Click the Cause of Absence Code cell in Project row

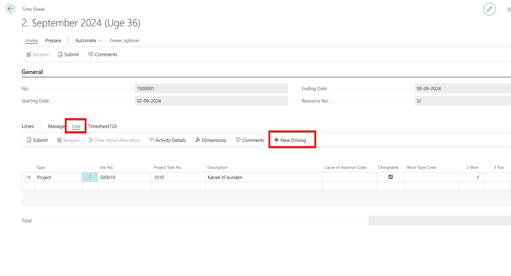click(x=349, y=177)
